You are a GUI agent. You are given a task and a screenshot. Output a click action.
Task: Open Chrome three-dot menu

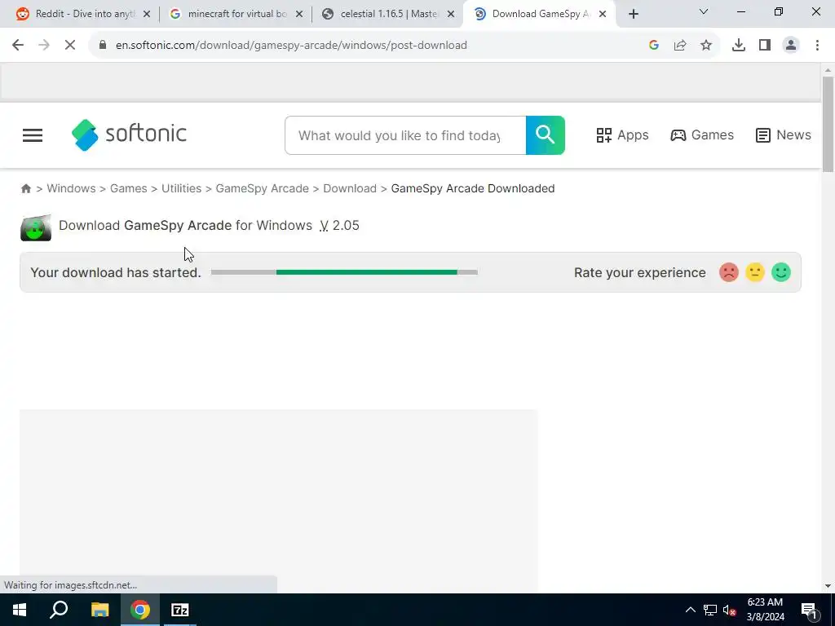click(x=817, y=46)
